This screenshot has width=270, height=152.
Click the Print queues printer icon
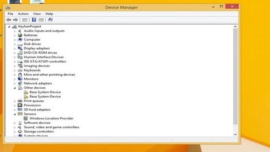click(20, 101)
